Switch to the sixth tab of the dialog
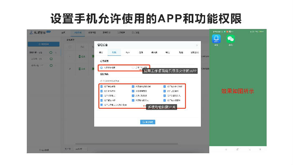The image size is (293, 165). 167,52
